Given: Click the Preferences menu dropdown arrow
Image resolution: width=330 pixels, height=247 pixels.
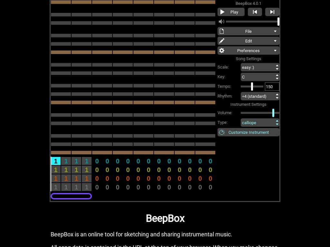Looking at the screenshot, I should coord(275,50).
